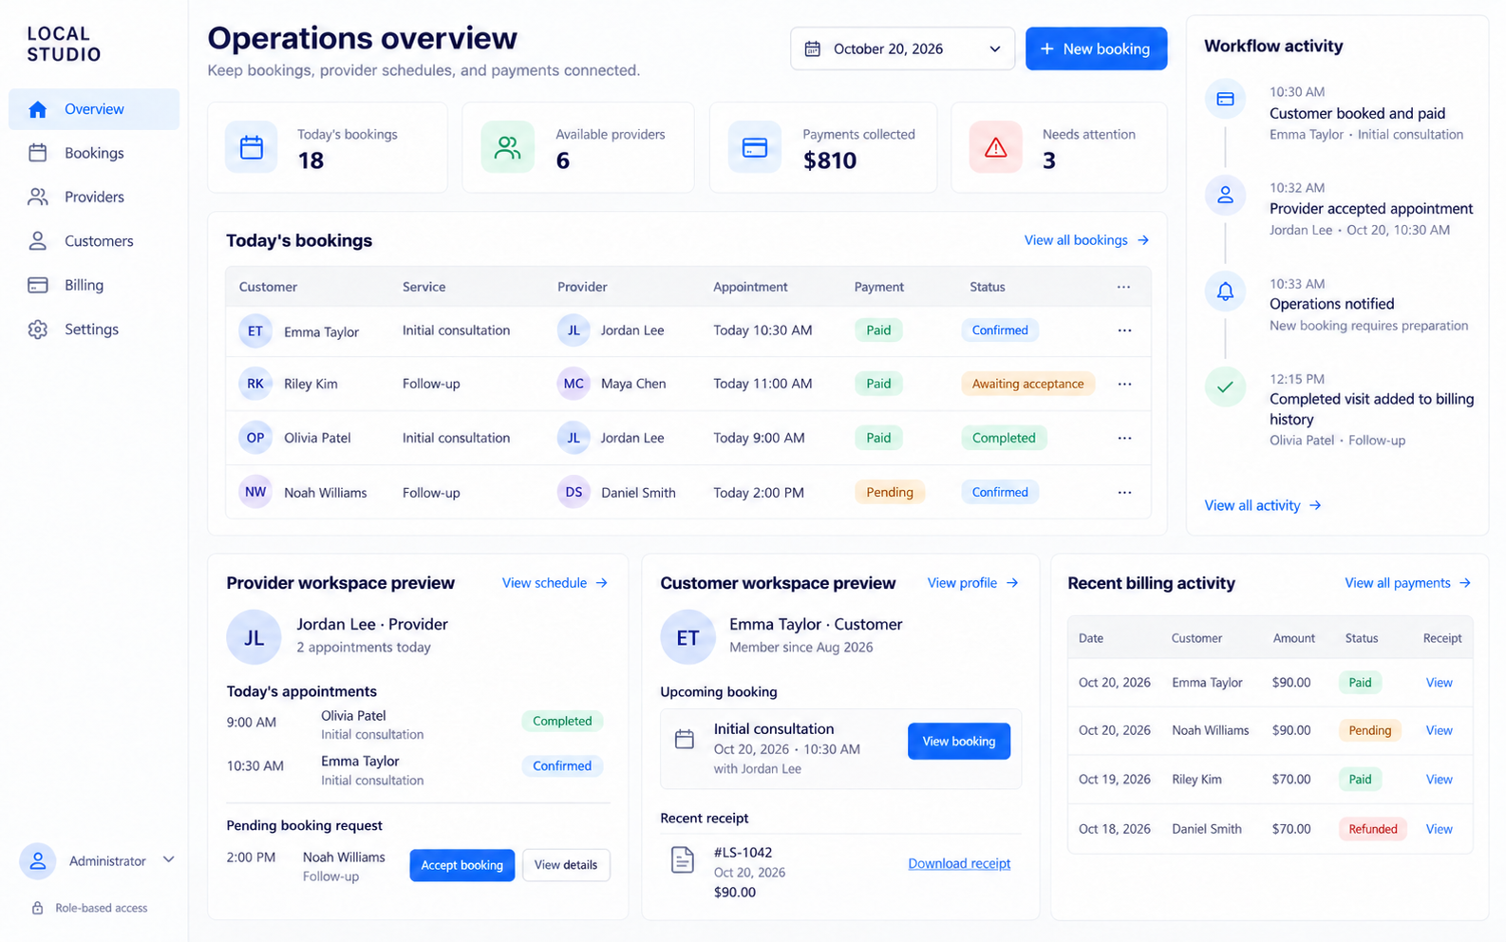Click the card icon for Customer booked and paid
This screenshot has height=942, width=1506.
coord(1225,99)
